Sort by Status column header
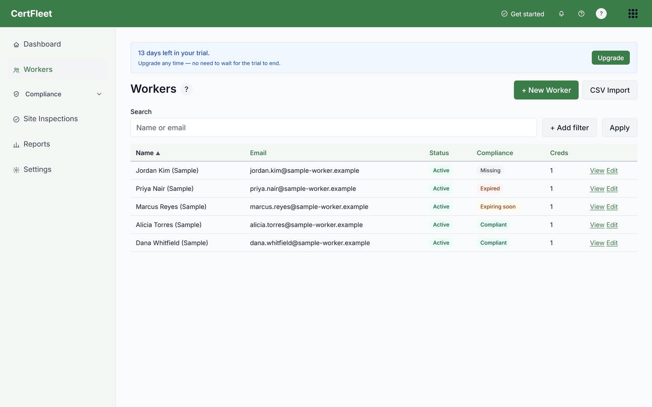The width and height of the screenshot is (652, 407). pyautogui.click(x=439, y=153)
